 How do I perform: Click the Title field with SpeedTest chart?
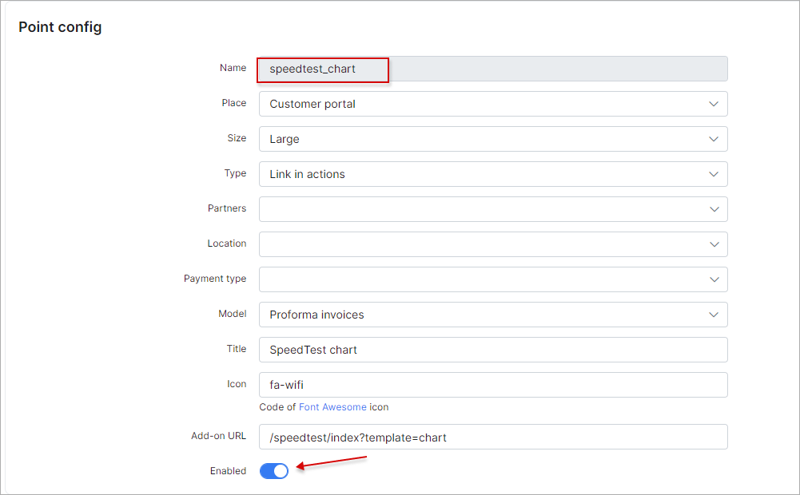click(493, 350)
